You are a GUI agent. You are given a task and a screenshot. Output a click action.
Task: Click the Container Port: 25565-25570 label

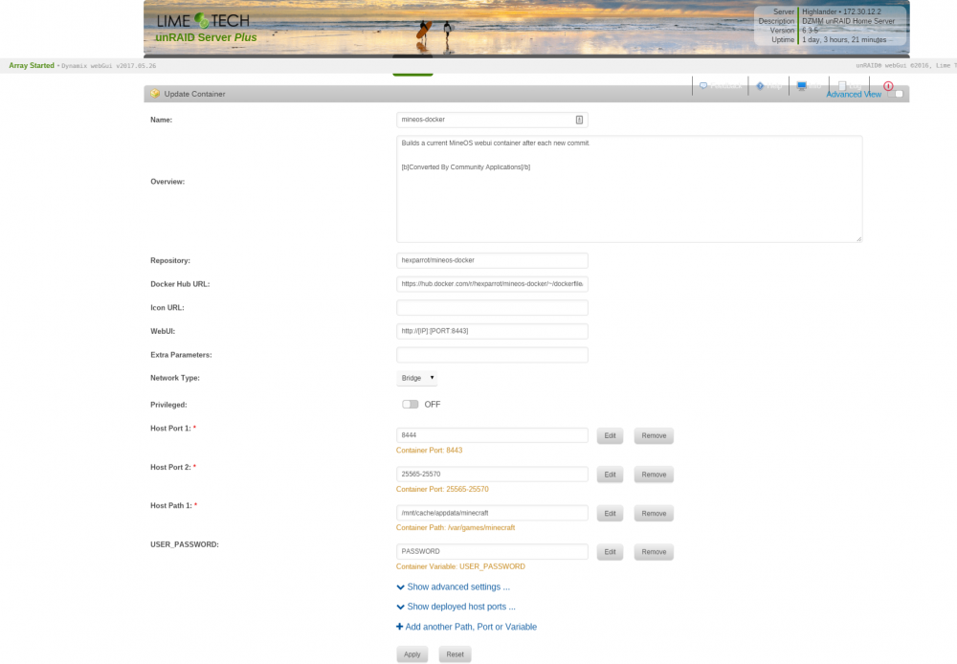[x=442, y=490]
